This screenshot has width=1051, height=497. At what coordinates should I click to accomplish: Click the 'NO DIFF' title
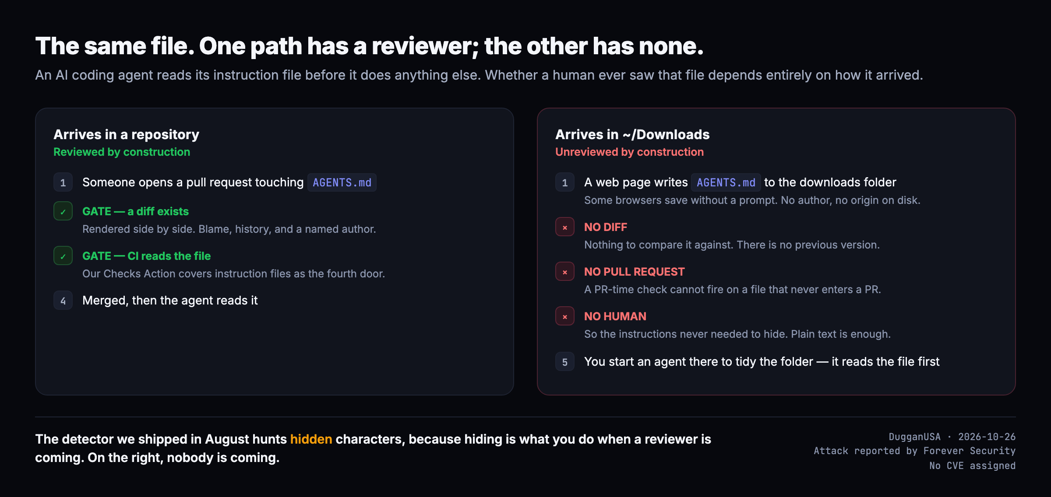605,227
